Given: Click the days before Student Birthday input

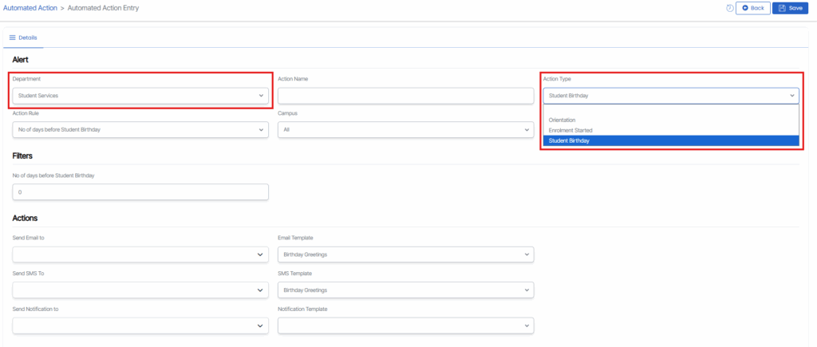Looking at the screenshot, I should 140,192.
